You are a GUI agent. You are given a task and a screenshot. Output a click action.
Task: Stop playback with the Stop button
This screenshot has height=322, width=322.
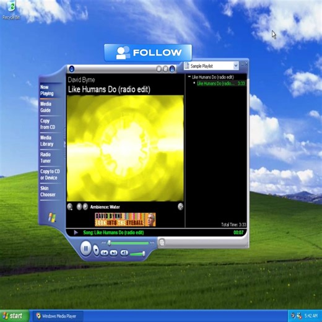(x=96, y=250)
